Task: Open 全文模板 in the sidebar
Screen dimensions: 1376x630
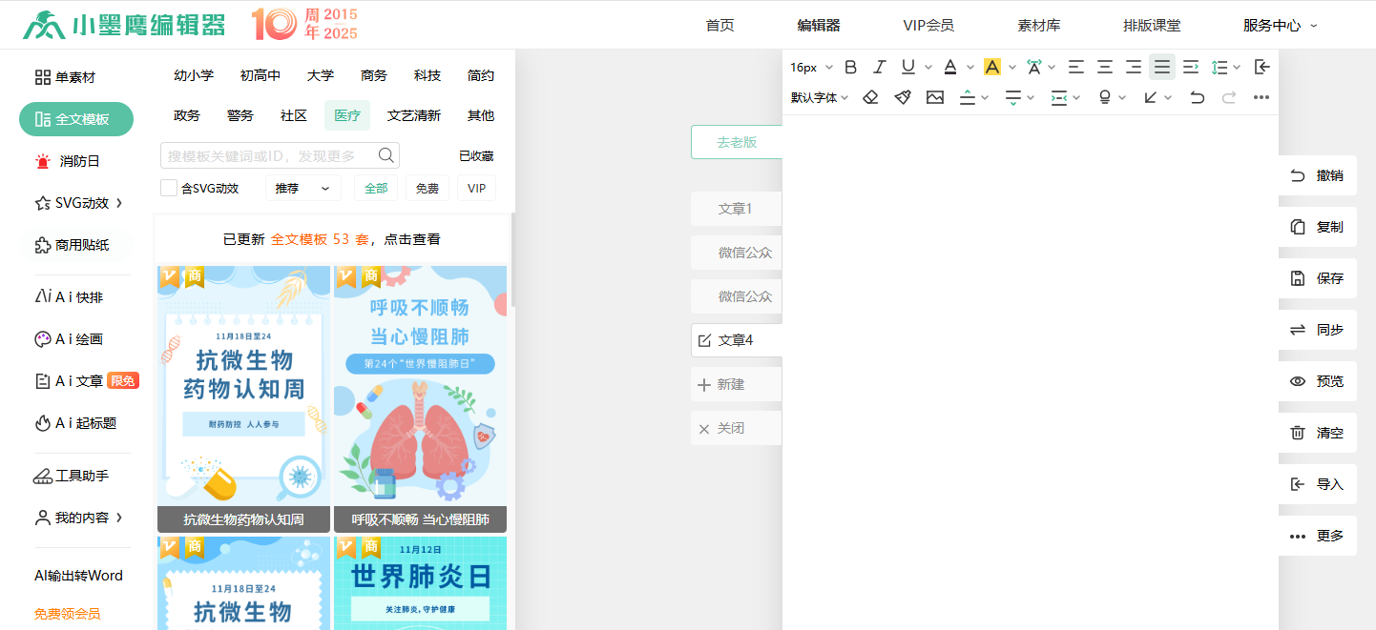Action: [76, 119]
